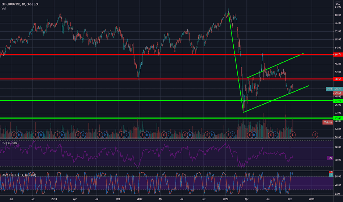Open the earnings E marker near April 2019

(164, 135)
